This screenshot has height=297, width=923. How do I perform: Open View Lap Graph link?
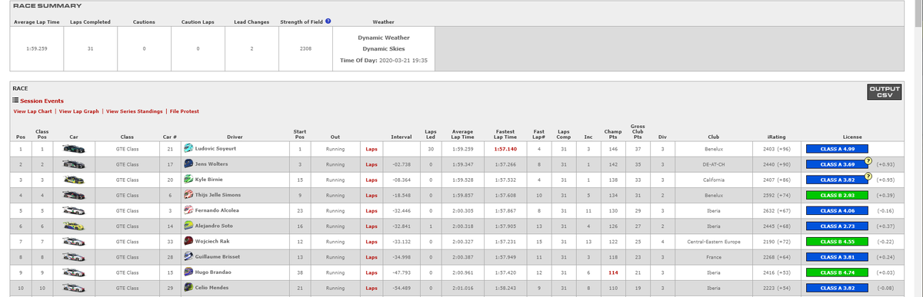(78, 111)
